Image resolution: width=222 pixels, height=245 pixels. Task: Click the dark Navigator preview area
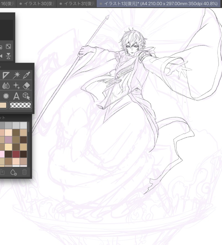(x=7, y=30)
